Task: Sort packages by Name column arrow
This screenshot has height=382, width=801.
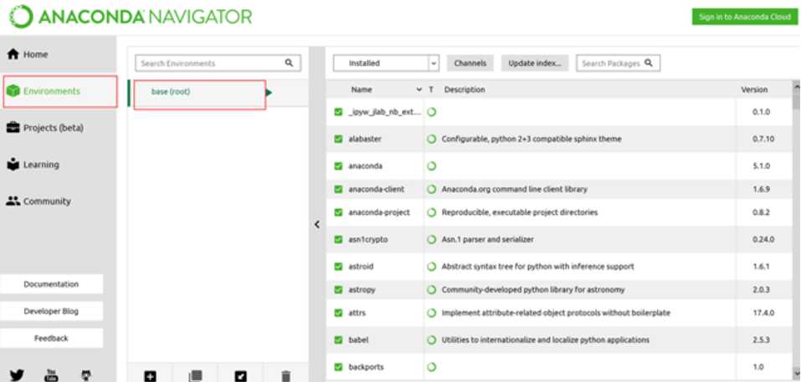Action: pos(418,89)
